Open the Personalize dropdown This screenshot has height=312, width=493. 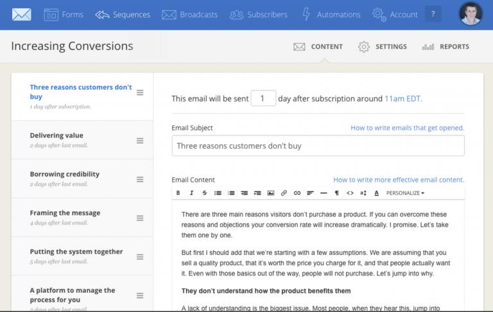(x=405, y=193)
